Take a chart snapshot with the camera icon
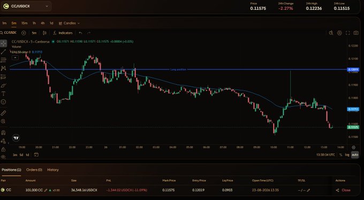Image resolution: width=364 pixels, height=200 pixels. 356,33
